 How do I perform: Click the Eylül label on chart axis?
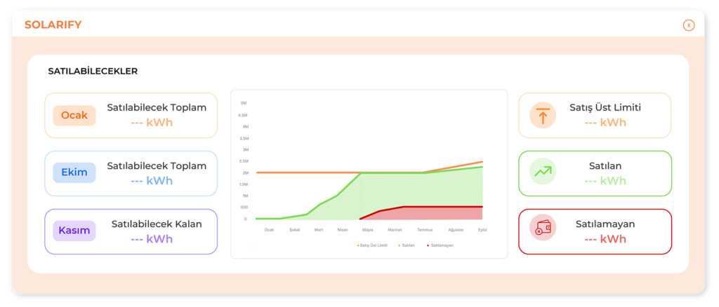(x=482, y=230)
